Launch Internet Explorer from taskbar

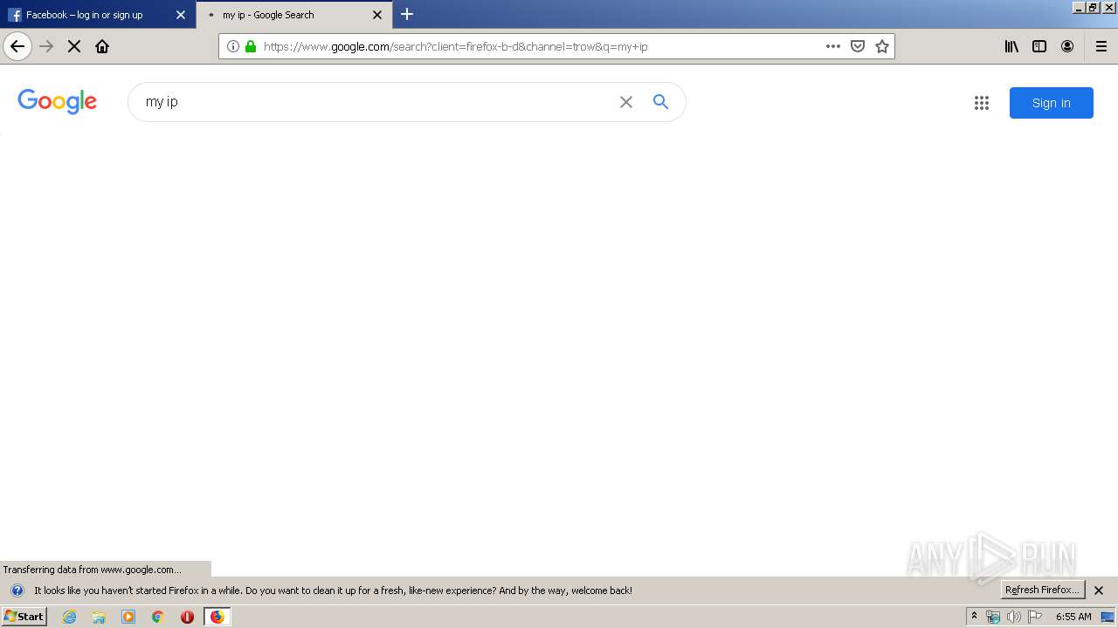click(x=70, y=617)
